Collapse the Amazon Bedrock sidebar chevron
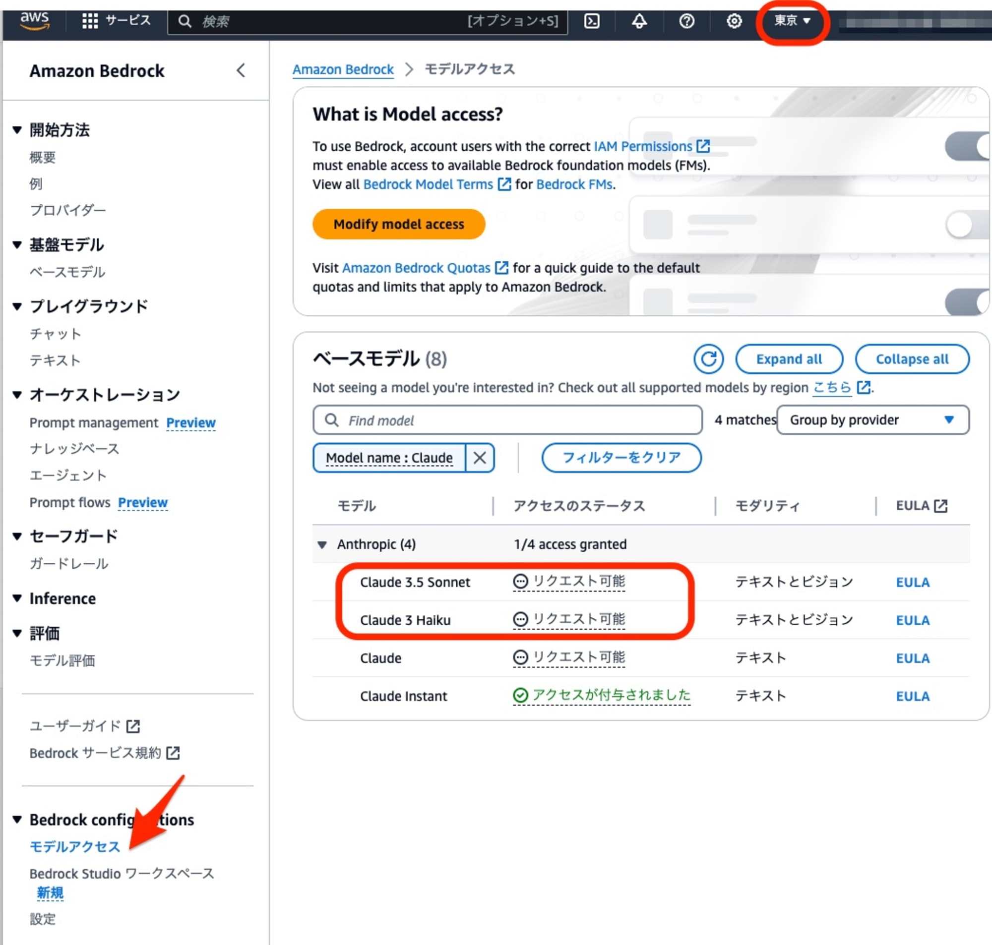 [241, 70]
